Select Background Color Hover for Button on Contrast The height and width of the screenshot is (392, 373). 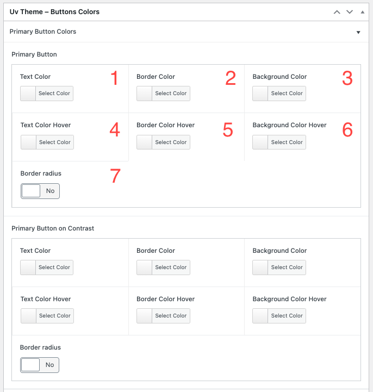(x=279, y=316)
